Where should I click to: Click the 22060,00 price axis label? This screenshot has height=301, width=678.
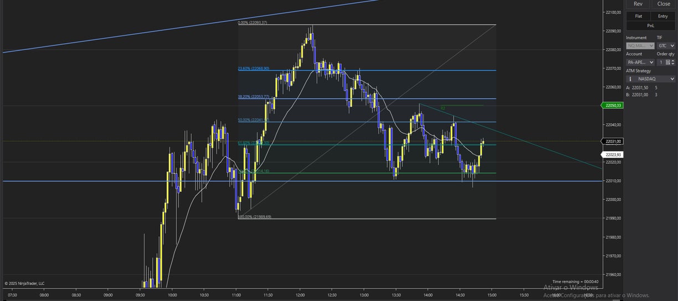pos(613,87)
